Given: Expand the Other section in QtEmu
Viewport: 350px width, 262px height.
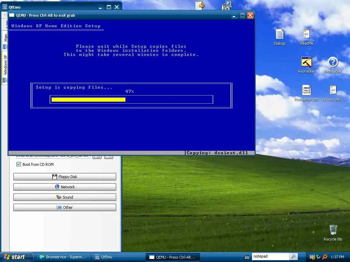Looking at the screenshot, I should (x=65, y=207).
